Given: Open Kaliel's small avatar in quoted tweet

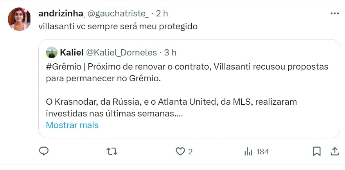Looking at the screenshot, I should (52, 52).
